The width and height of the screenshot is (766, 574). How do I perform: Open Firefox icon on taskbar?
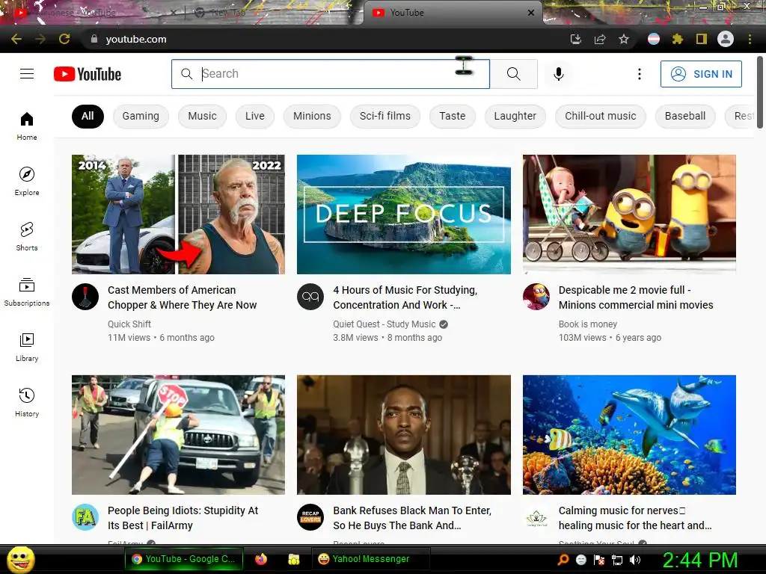tap(261, 559)
